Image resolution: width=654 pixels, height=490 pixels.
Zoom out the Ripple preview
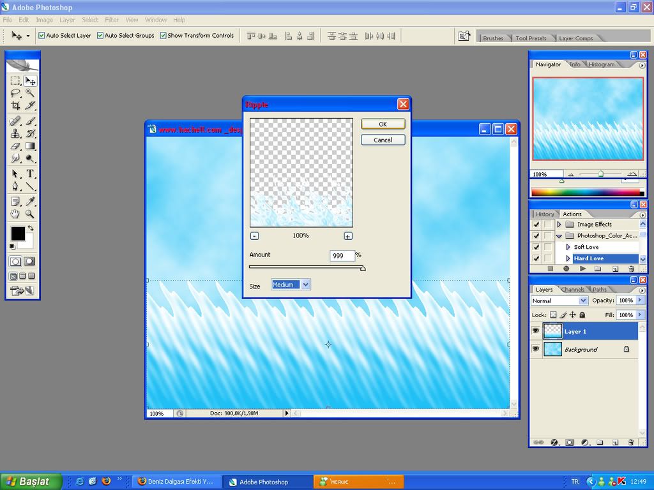pyautogui.click(x=254, y=236)
